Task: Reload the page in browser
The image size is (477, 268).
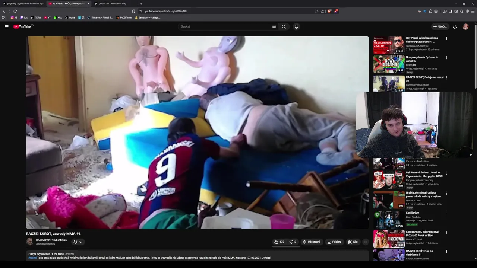Action: 15,11
